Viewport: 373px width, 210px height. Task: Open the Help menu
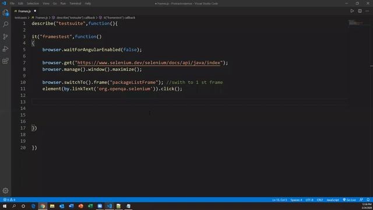coord(88,3)
